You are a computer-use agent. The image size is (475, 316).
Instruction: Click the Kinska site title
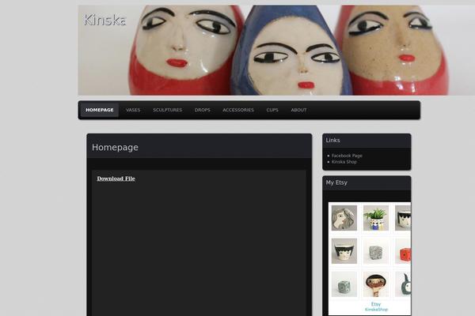click(104, 20)
